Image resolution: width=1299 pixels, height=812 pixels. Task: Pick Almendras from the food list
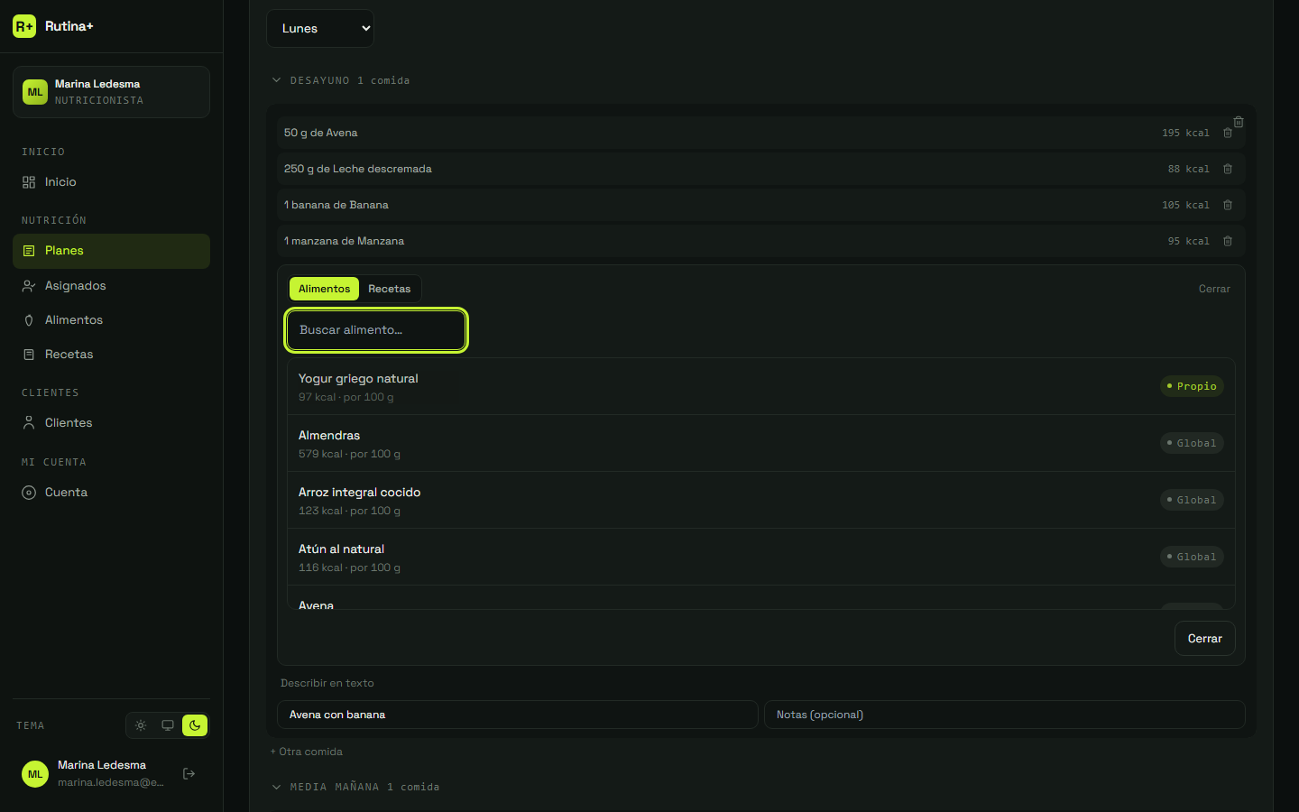click(x=760, y=444)
